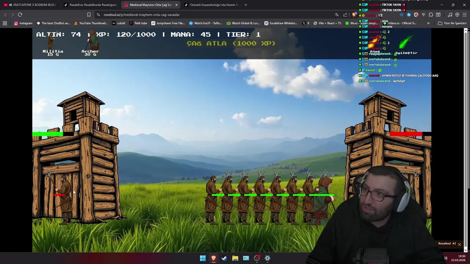470x264 pixels.
Task: Switch to Osmanlı İmparatorluğu'nda Harem tab
Action: click(x=211, y=5)
